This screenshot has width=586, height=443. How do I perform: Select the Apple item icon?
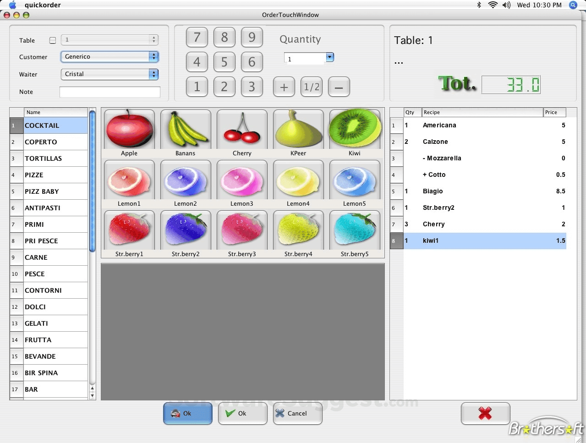pyautogui.click(x=129, y=129)
